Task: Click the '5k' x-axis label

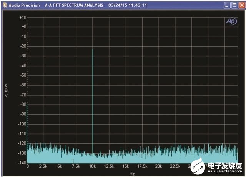Action: click(x=60, y=167)
